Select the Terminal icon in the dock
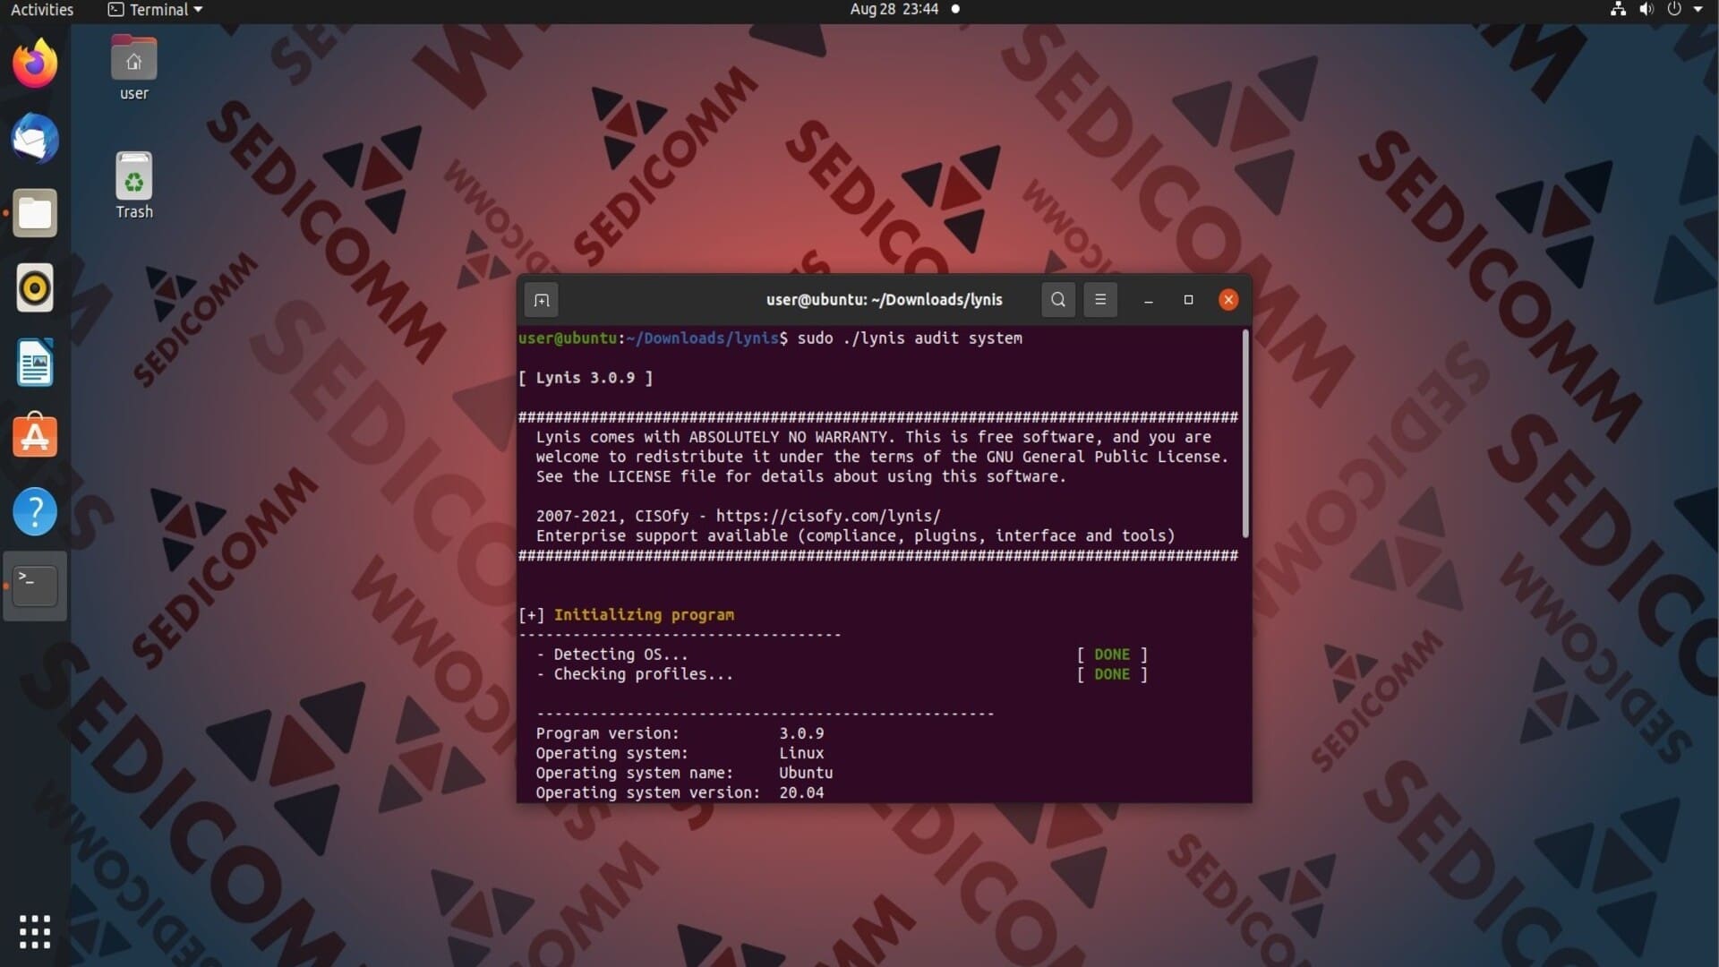1719x967 pixels. click(x=35, y=586)
